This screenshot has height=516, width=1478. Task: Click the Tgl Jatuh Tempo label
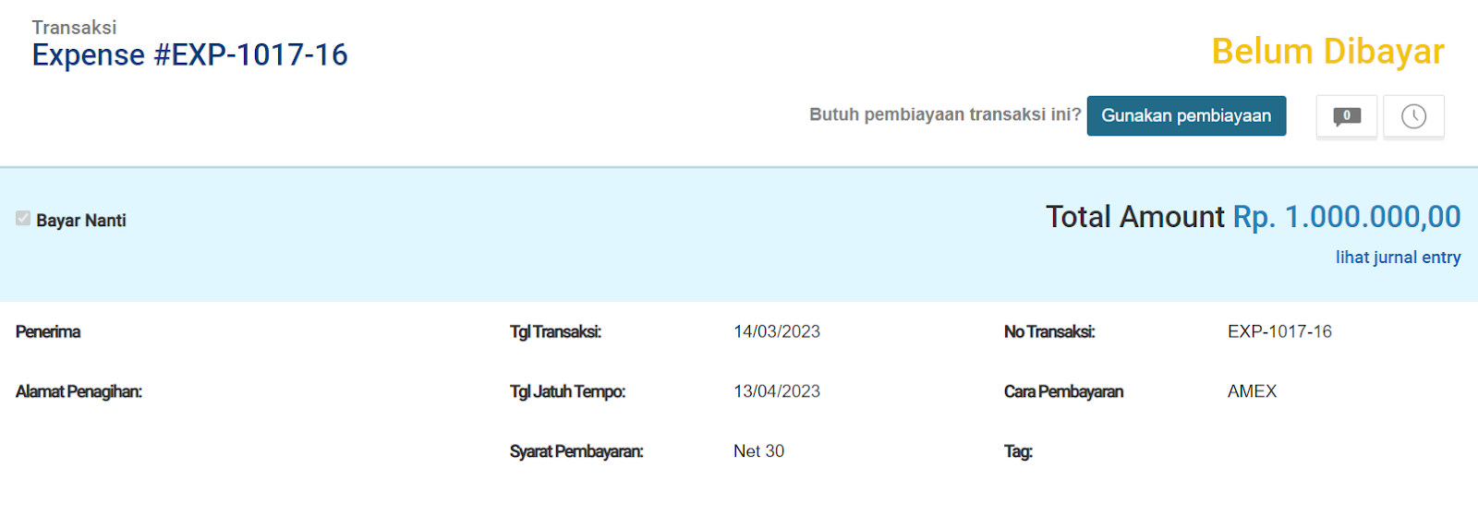tap(567, 392)
